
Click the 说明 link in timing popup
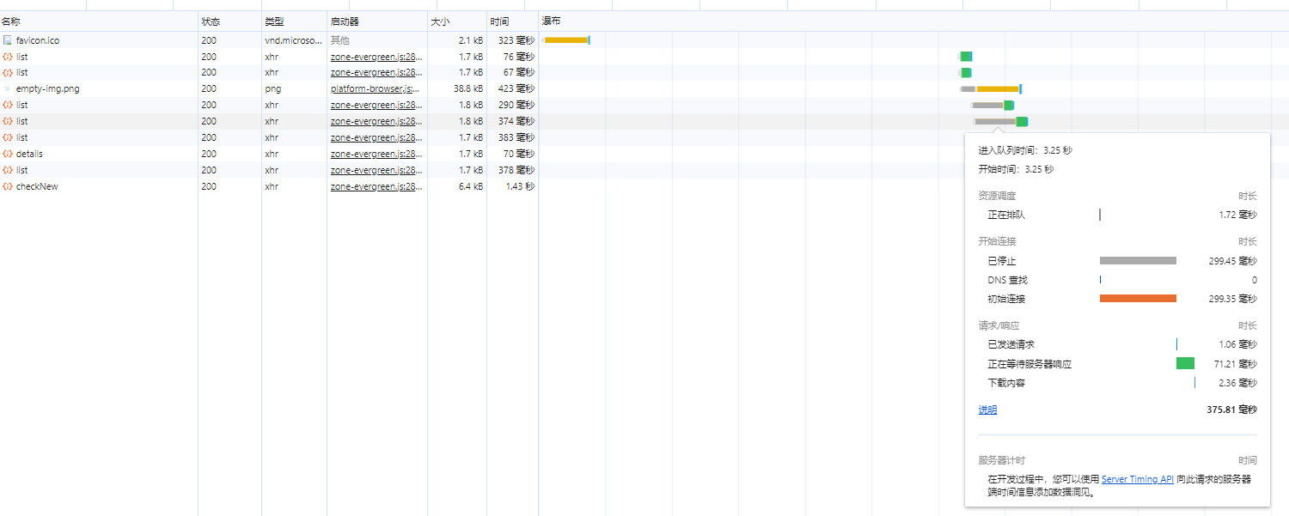pyautogui.click(x=987, y=410)
